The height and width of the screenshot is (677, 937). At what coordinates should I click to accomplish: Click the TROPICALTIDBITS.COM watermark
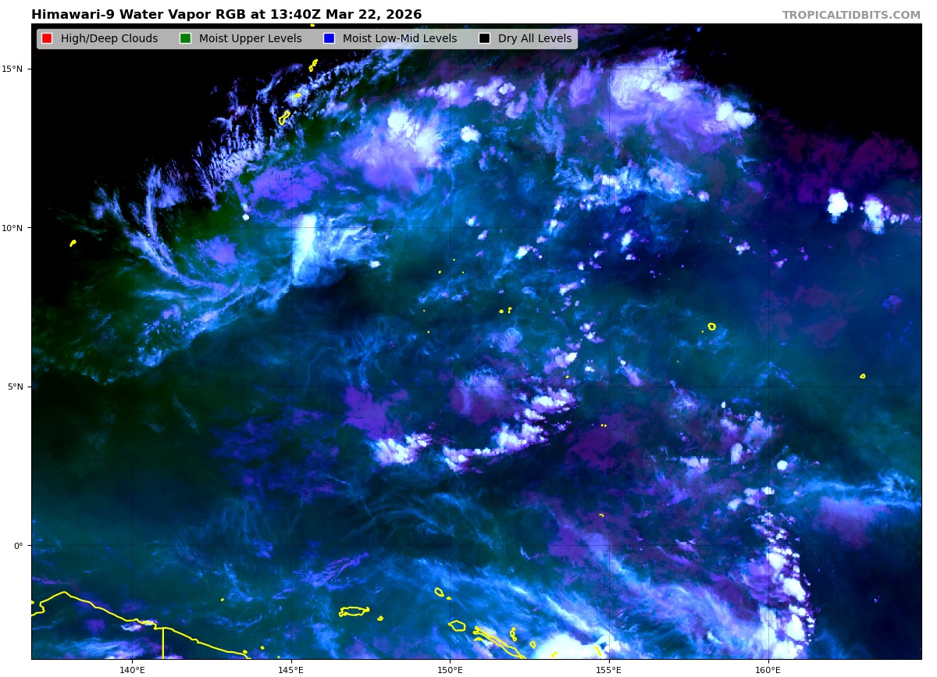[x=851, y=16]
